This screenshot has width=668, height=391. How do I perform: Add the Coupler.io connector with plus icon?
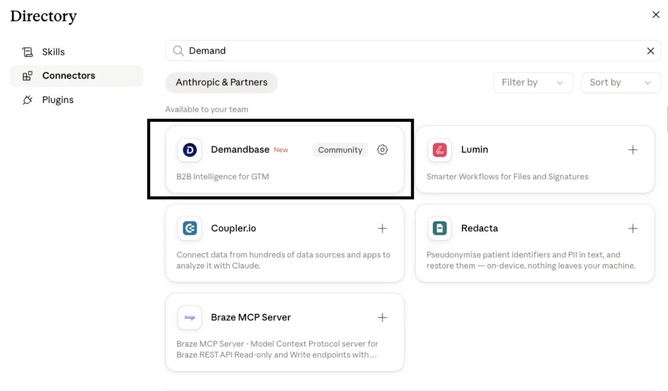382,229
